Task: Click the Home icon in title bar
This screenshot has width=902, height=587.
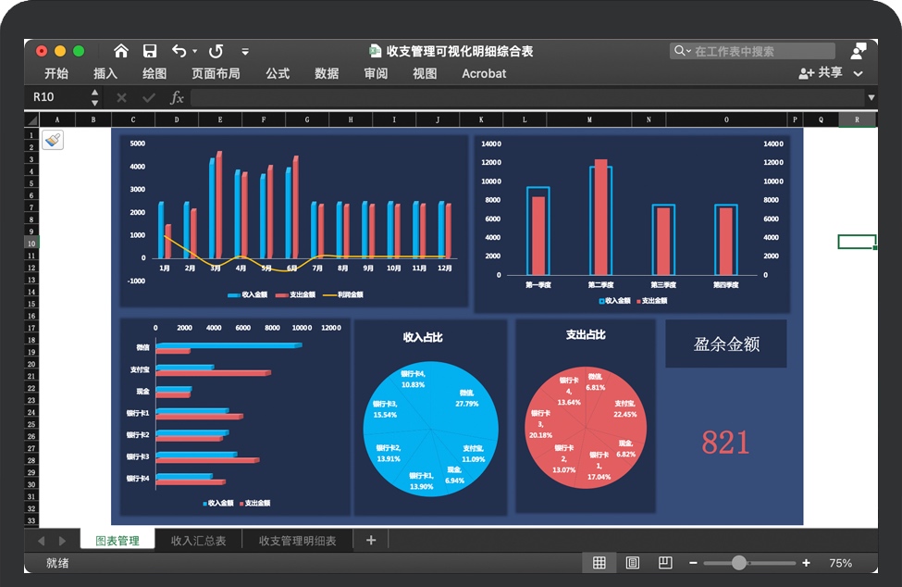Action: [x=121, y=51]
